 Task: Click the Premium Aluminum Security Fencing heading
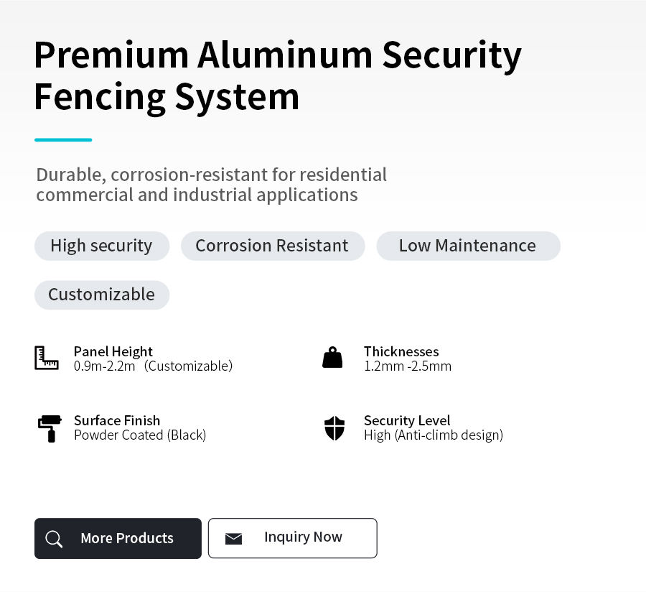278,76
